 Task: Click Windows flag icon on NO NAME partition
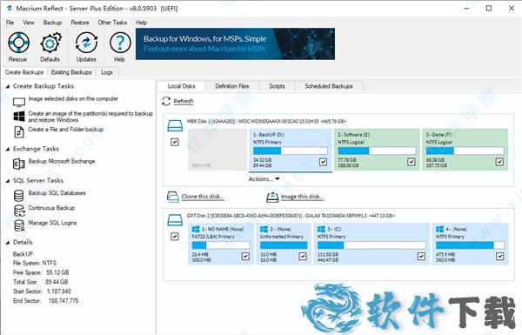pos(196,229)
